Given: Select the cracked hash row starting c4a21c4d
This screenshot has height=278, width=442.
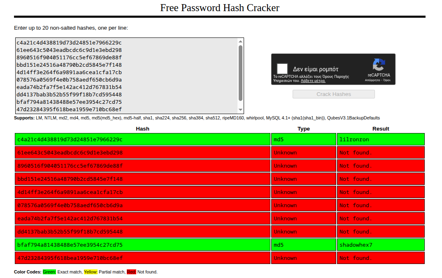Looking at the screenshot, I should tap(142, 139).
